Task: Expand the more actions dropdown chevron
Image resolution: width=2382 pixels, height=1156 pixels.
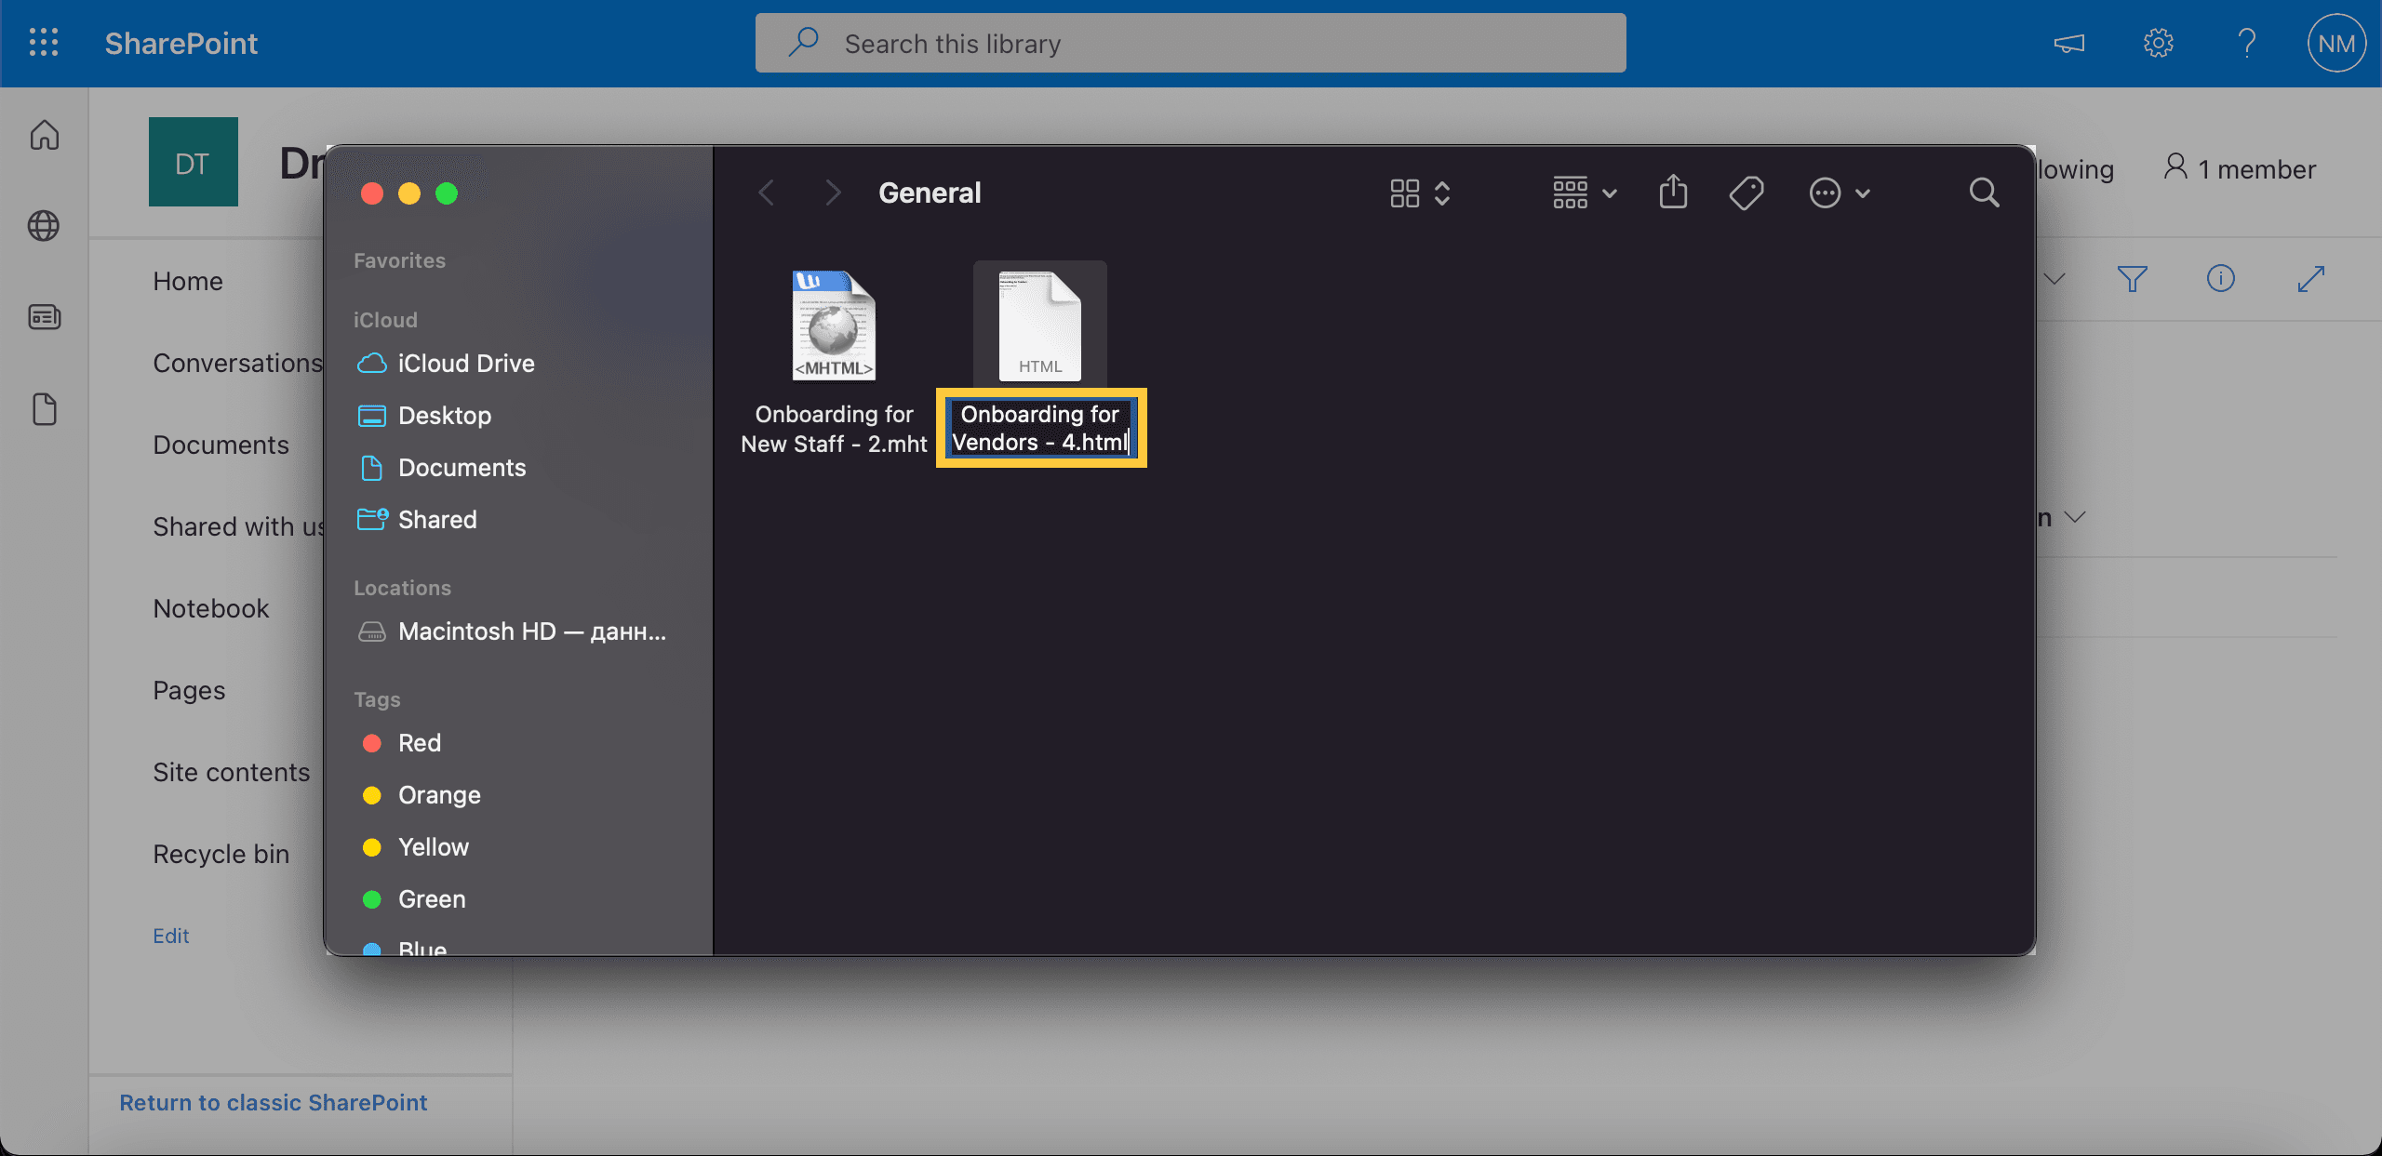Action: pos(1861,192)
